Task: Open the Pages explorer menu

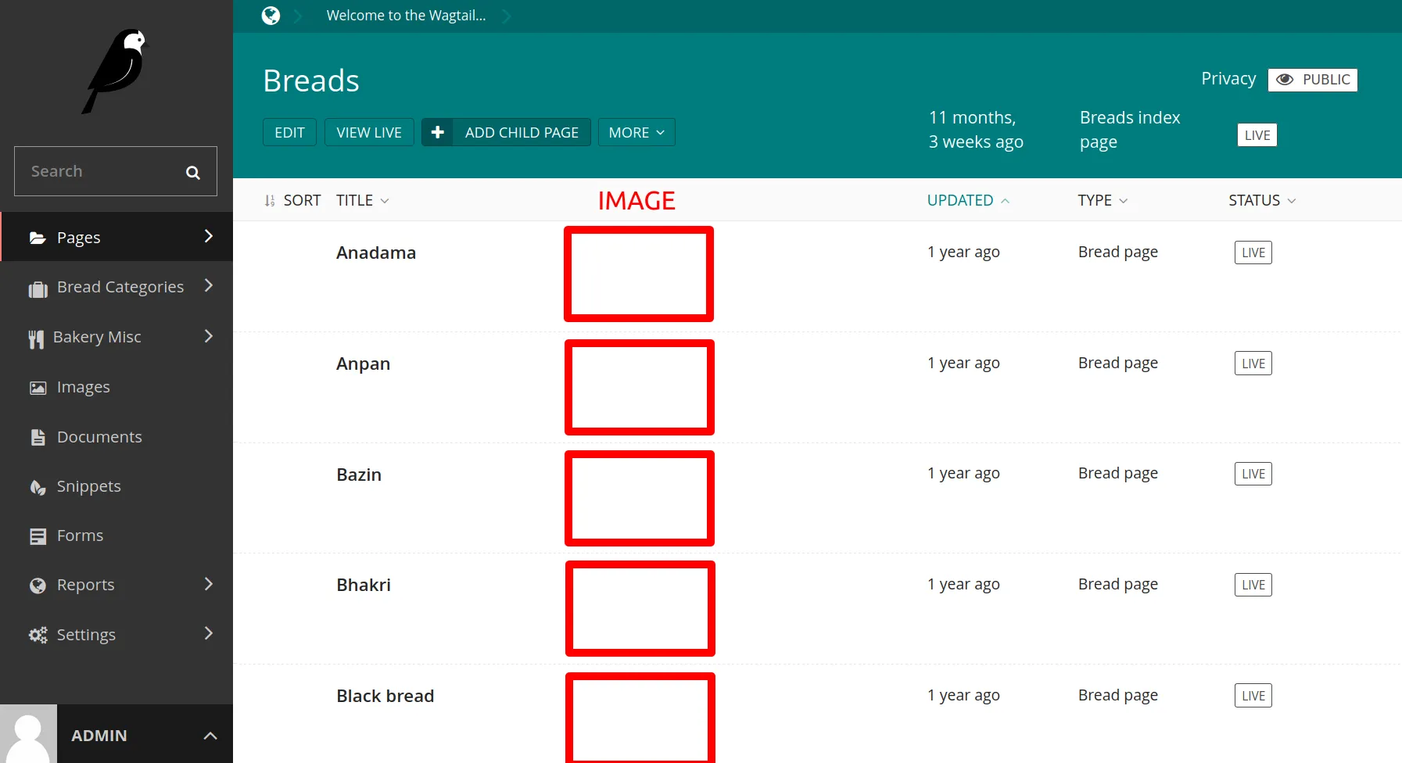Action: [117, 237]
